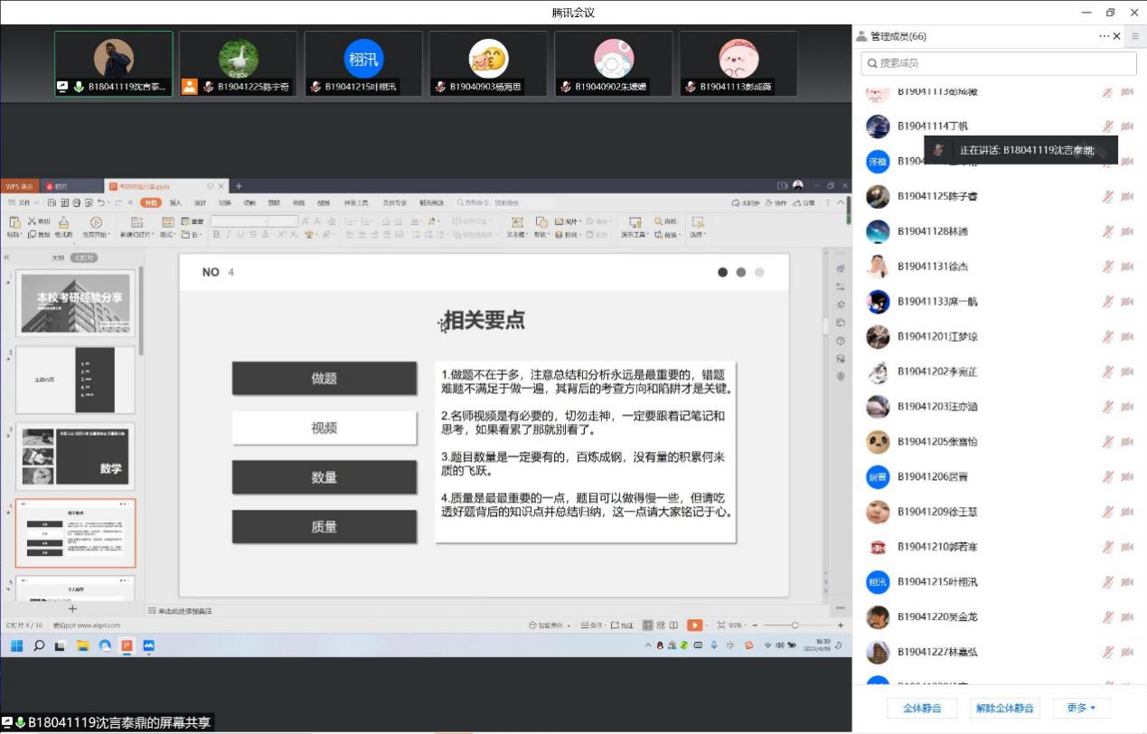Viewport: 1147px width, 734px height.
Task: Click the 解除全体静音 button
Action: 1004,708
